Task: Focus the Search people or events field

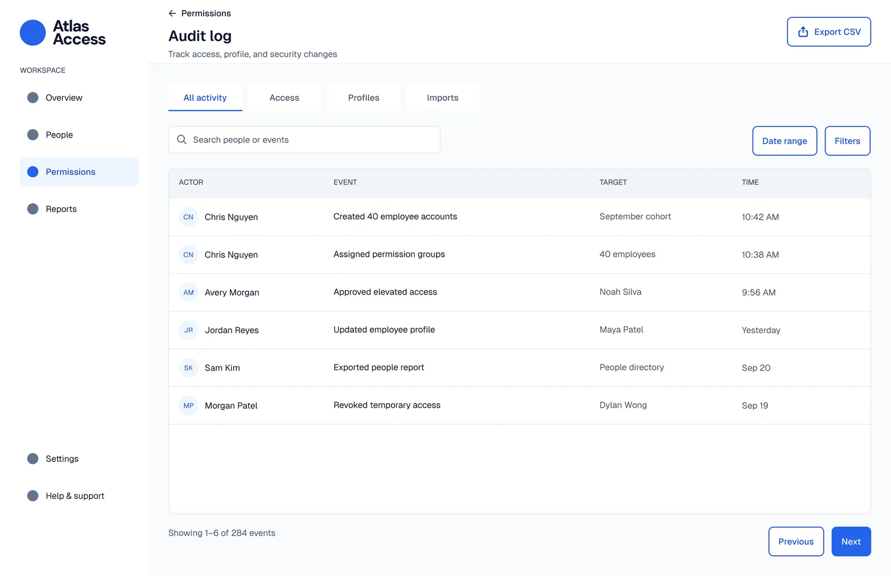Action: click(304, 140)
